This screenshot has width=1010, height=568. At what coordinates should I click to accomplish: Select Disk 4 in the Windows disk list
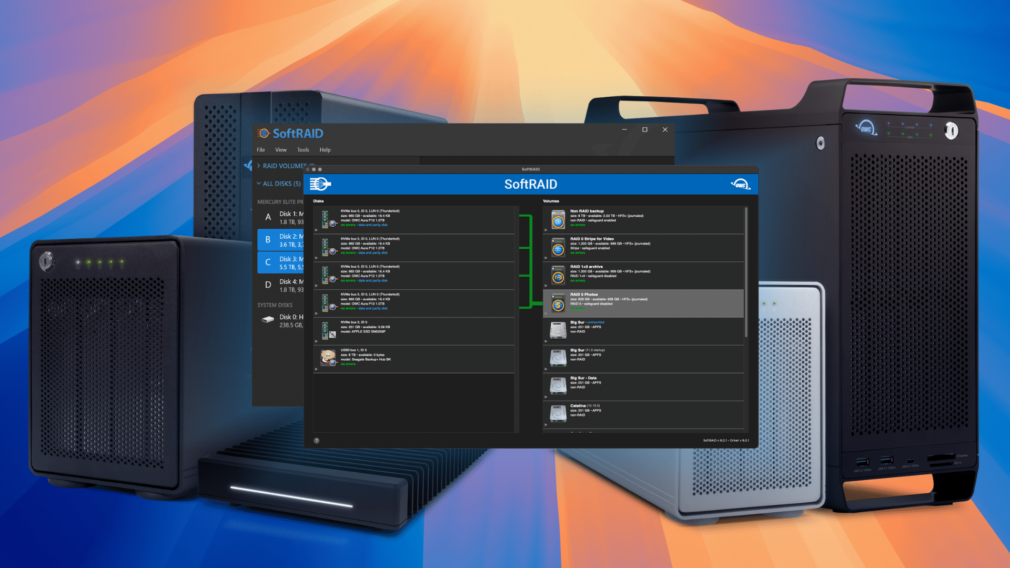tap(280, 285)
